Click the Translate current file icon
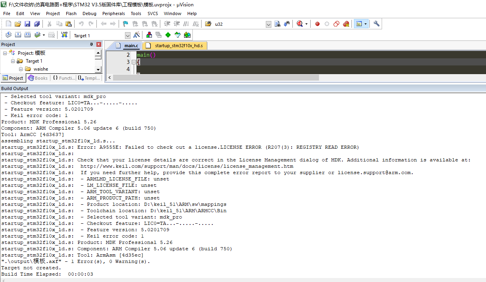The height and width of the screenshot is (282, 486). tap(8, 35)
